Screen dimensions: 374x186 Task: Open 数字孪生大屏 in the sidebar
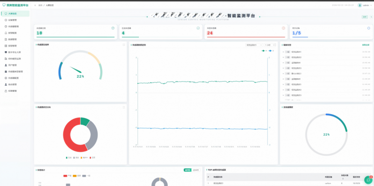[15, 52]
